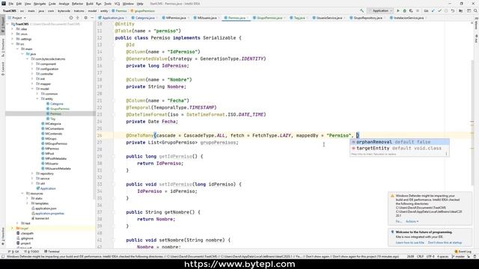
Task: Expand the .idea folder
Action: (13, 29)
